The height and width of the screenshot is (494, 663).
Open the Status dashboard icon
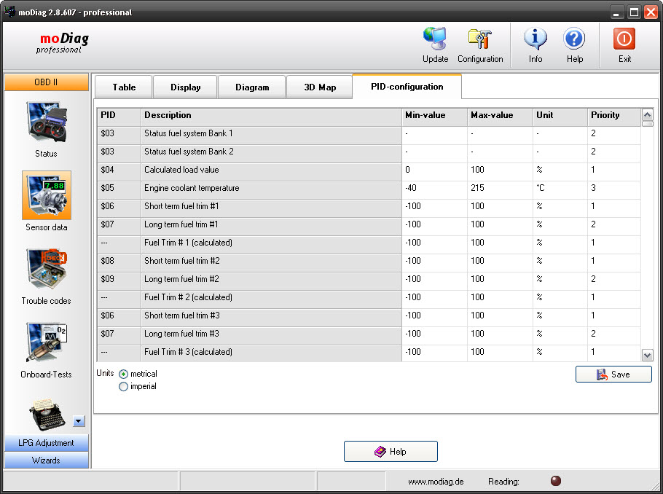click(x=47, y=122)
